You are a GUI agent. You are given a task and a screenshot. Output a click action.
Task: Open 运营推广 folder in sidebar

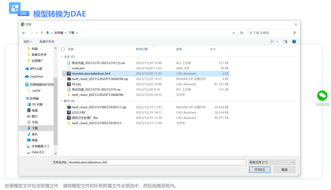[x=37, y=61]
